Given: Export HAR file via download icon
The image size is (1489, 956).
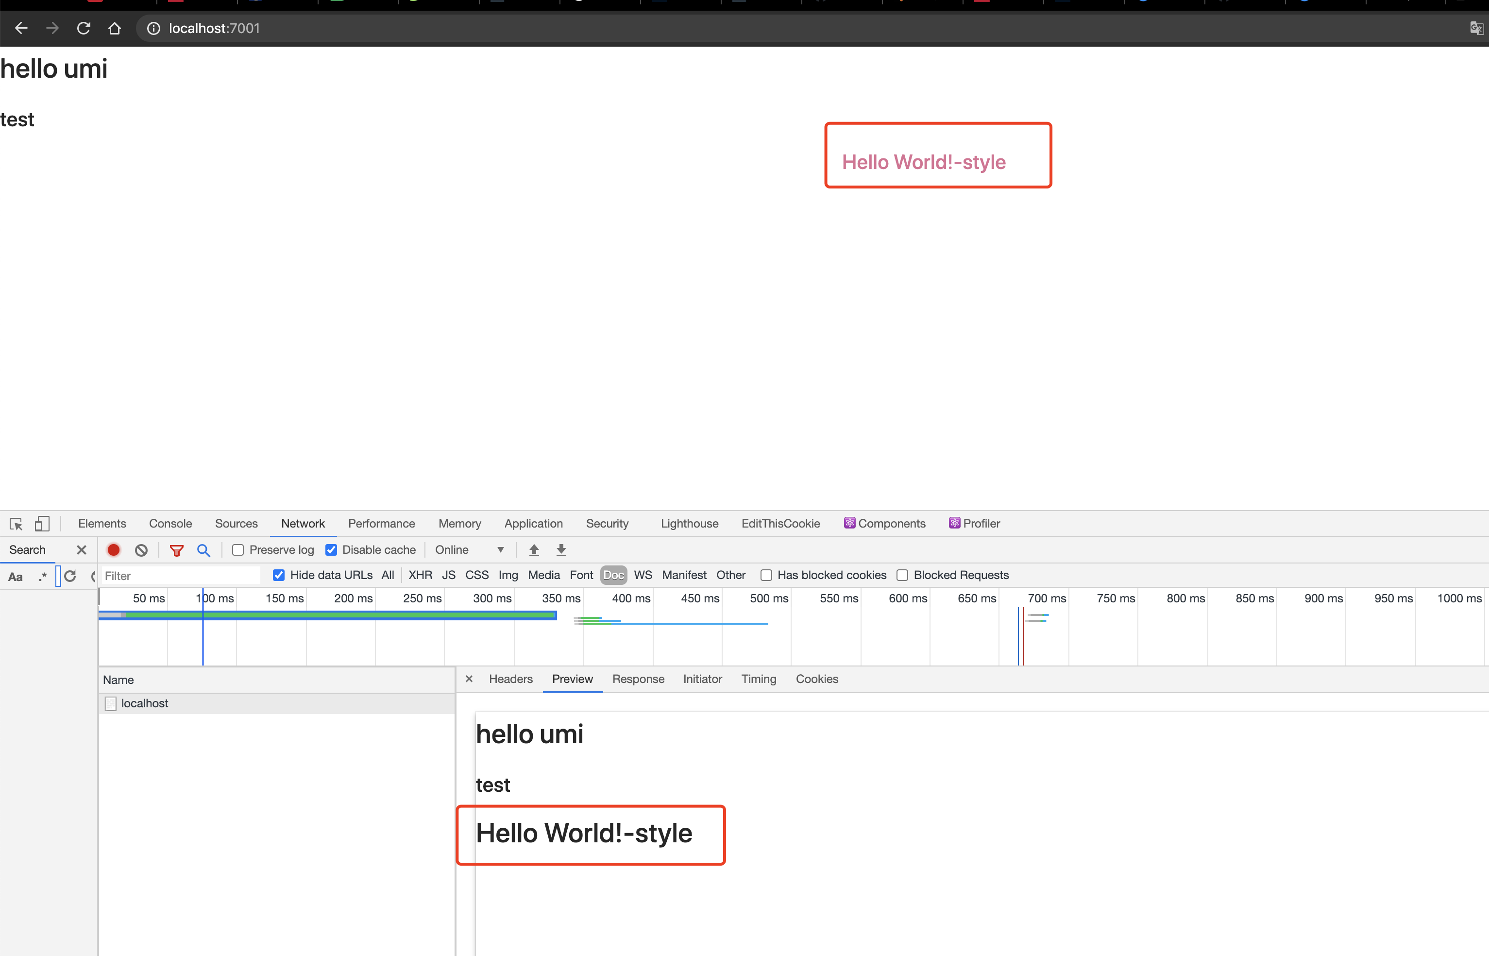Looking at the screenshot, I should (561, 550).
